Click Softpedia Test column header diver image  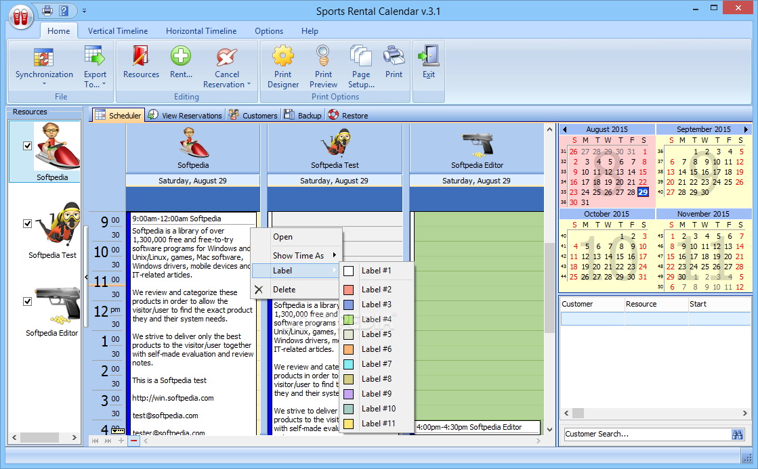(336, 142)
